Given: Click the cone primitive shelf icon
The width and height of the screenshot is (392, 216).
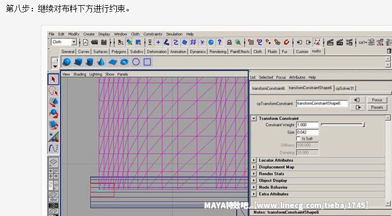Looking at the screenshot, I should pos(101,62).
